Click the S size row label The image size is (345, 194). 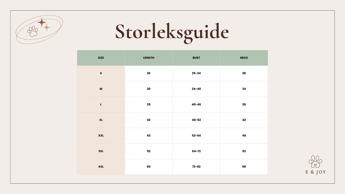click(x=101, y=73)
